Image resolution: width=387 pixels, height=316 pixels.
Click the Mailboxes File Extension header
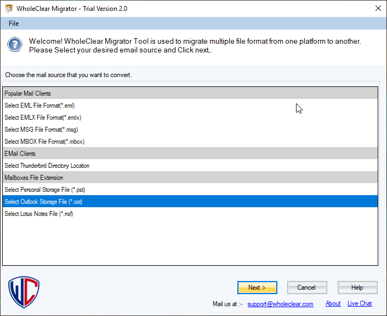coord(33,178)
